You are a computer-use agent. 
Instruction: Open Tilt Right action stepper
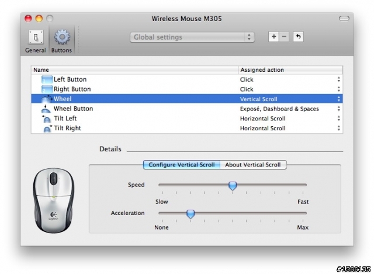(339, 129)
